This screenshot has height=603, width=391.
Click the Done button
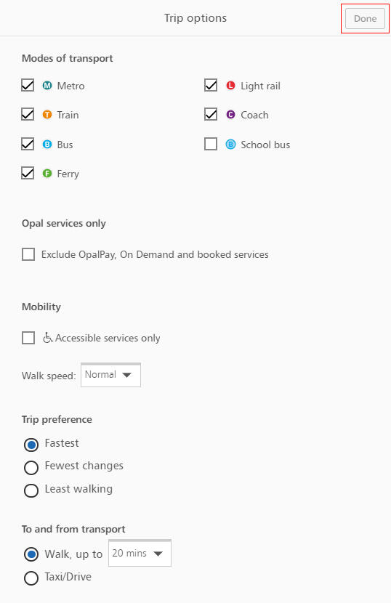click(x=366, y=18)
